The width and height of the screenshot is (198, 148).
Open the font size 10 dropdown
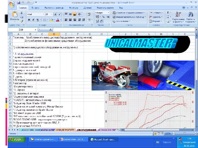point(51,14)
